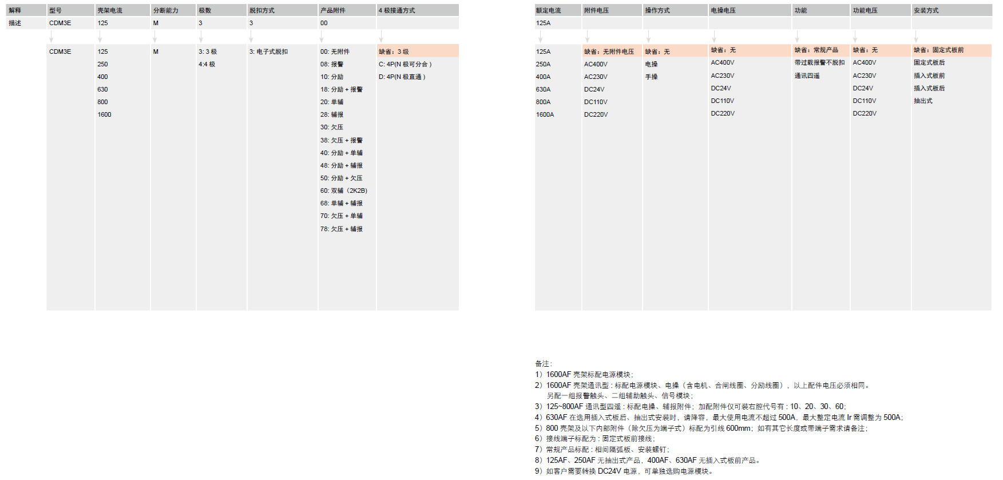Click C: 4P(N 极可分合) option

[x=405, y=64]
